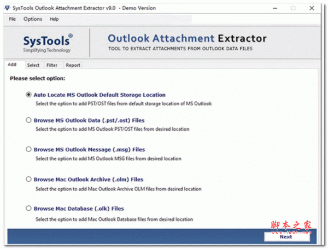Minimize the Outlook Attachment Extractor window
328x249 pixels.
tap(275, 8)
